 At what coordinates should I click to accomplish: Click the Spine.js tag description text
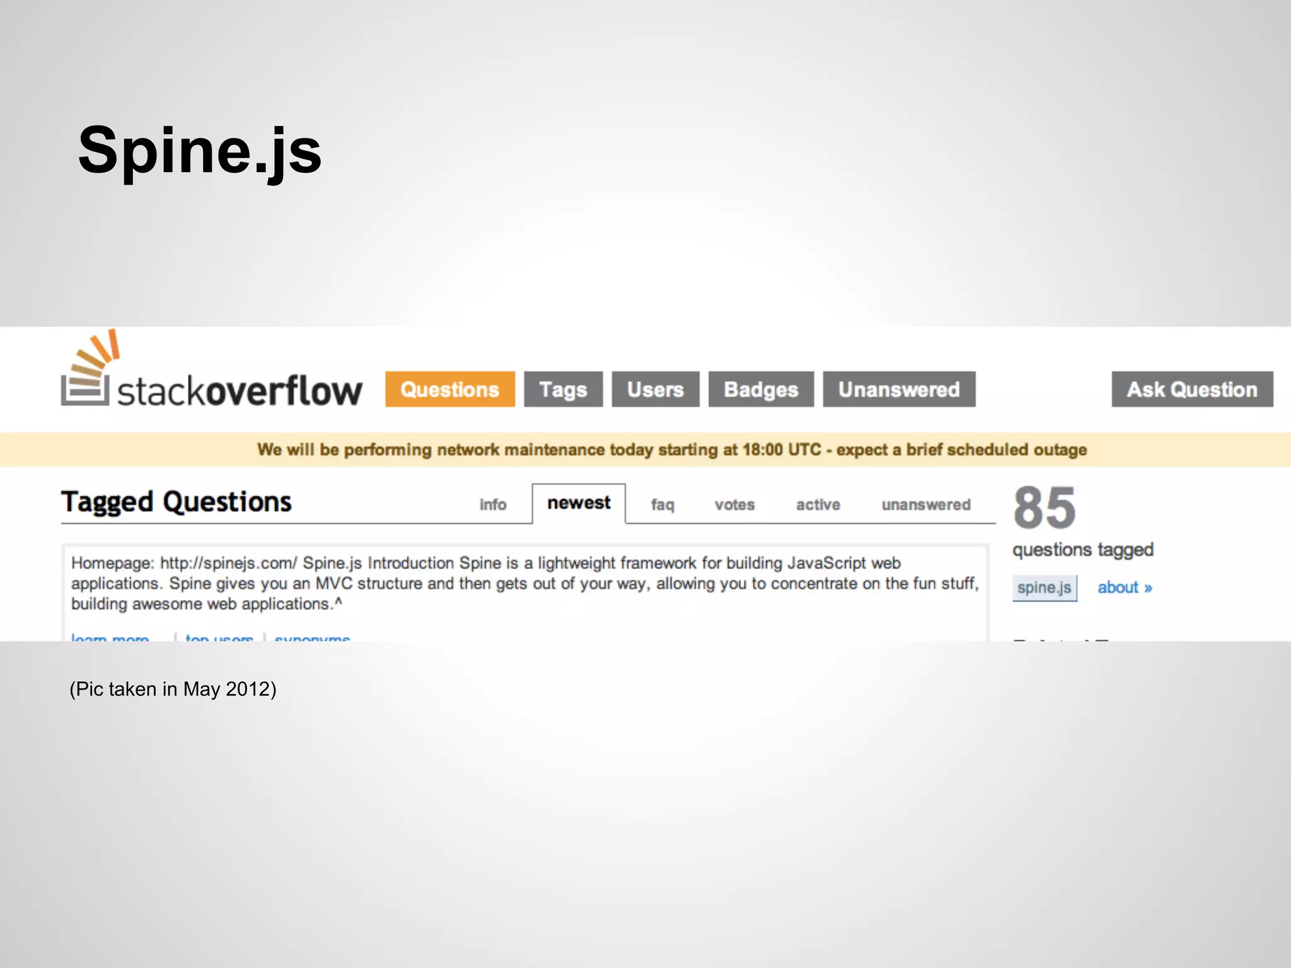tap(524, 584)
